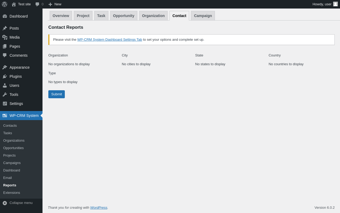The image size is (340, 213).
Task: Open the Campaign tab
Action: point(203,16)
